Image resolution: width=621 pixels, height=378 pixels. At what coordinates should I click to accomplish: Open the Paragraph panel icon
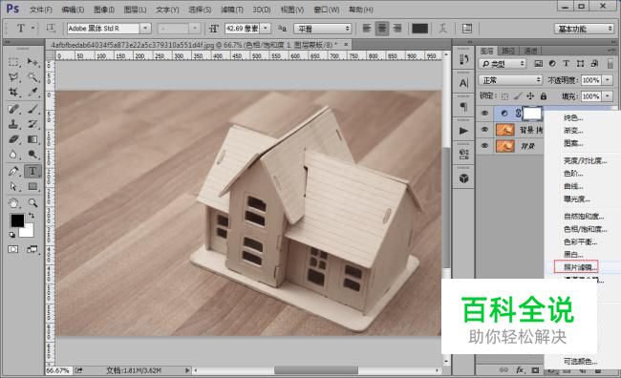[463, 107]
